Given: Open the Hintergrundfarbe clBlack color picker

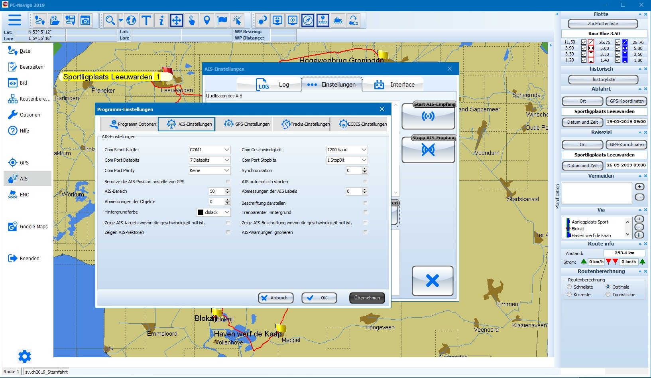Looking at the screenshot, I should pyautogui.click(x=214, y=212).
